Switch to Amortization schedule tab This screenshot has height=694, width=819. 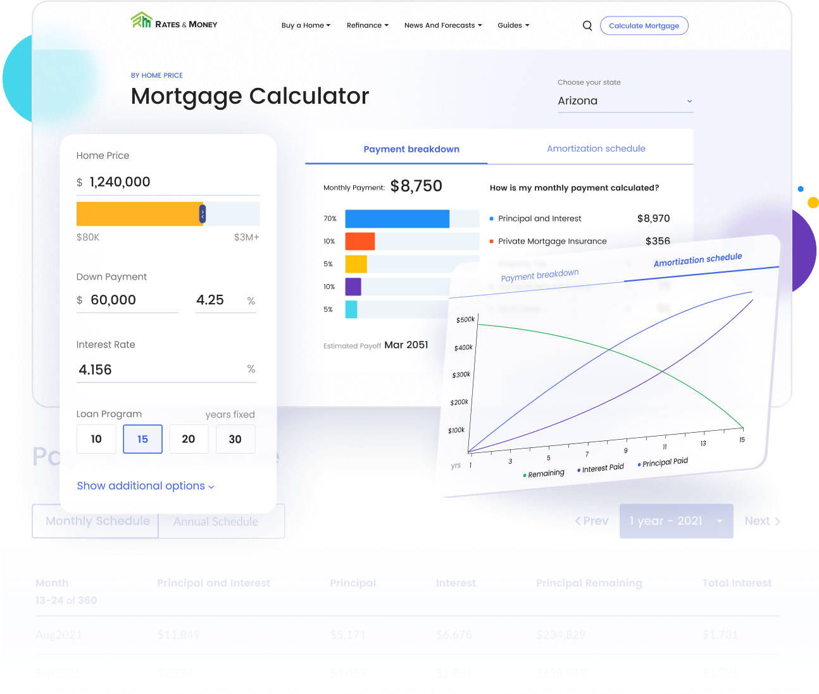click(x=596, y=149)
